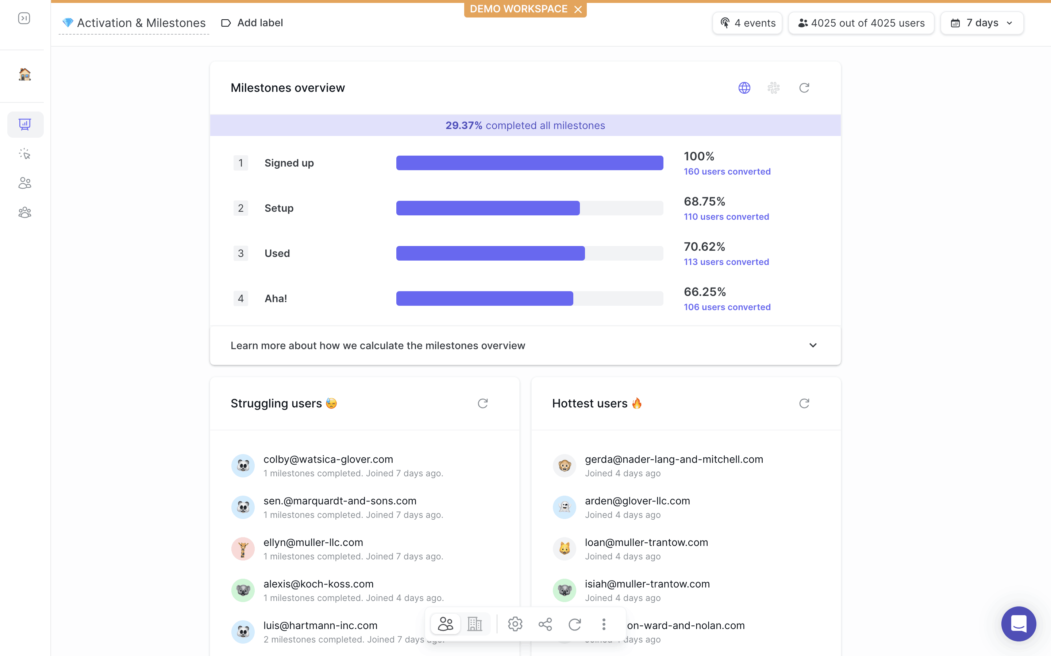1051x656 pixels.
Task: Click the click-tracking events sidebar icon
Action: click(25, 154)
